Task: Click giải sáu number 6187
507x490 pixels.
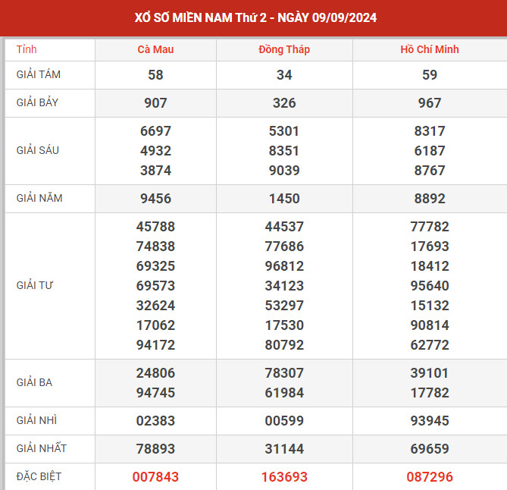Action: 430,151
